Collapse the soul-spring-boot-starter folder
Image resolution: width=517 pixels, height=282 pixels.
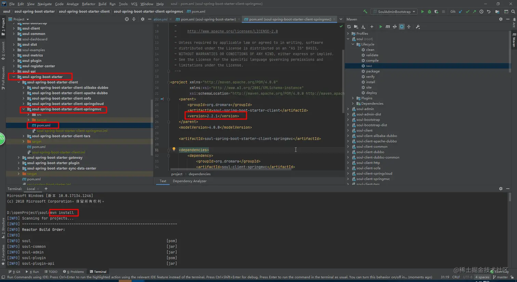pos(14,77)
